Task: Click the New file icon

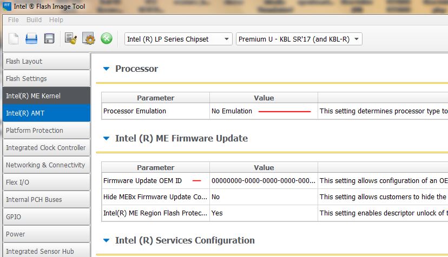Action: point(14,39)
